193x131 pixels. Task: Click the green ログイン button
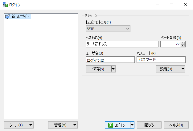click(x=117, y=125)
